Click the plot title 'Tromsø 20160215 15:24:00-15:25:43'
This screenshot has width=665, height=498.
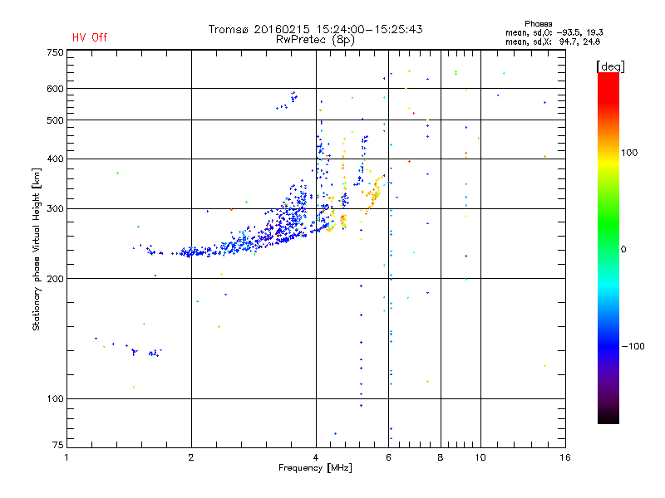(x=315, y=29)
